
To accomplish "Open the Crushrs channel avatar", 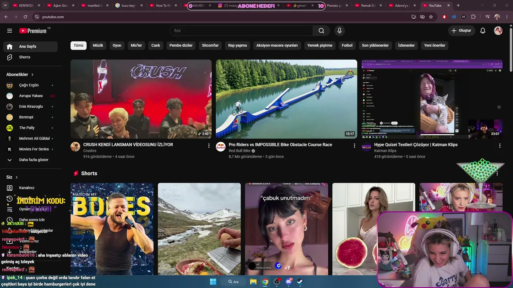I will tap(75, 146).
